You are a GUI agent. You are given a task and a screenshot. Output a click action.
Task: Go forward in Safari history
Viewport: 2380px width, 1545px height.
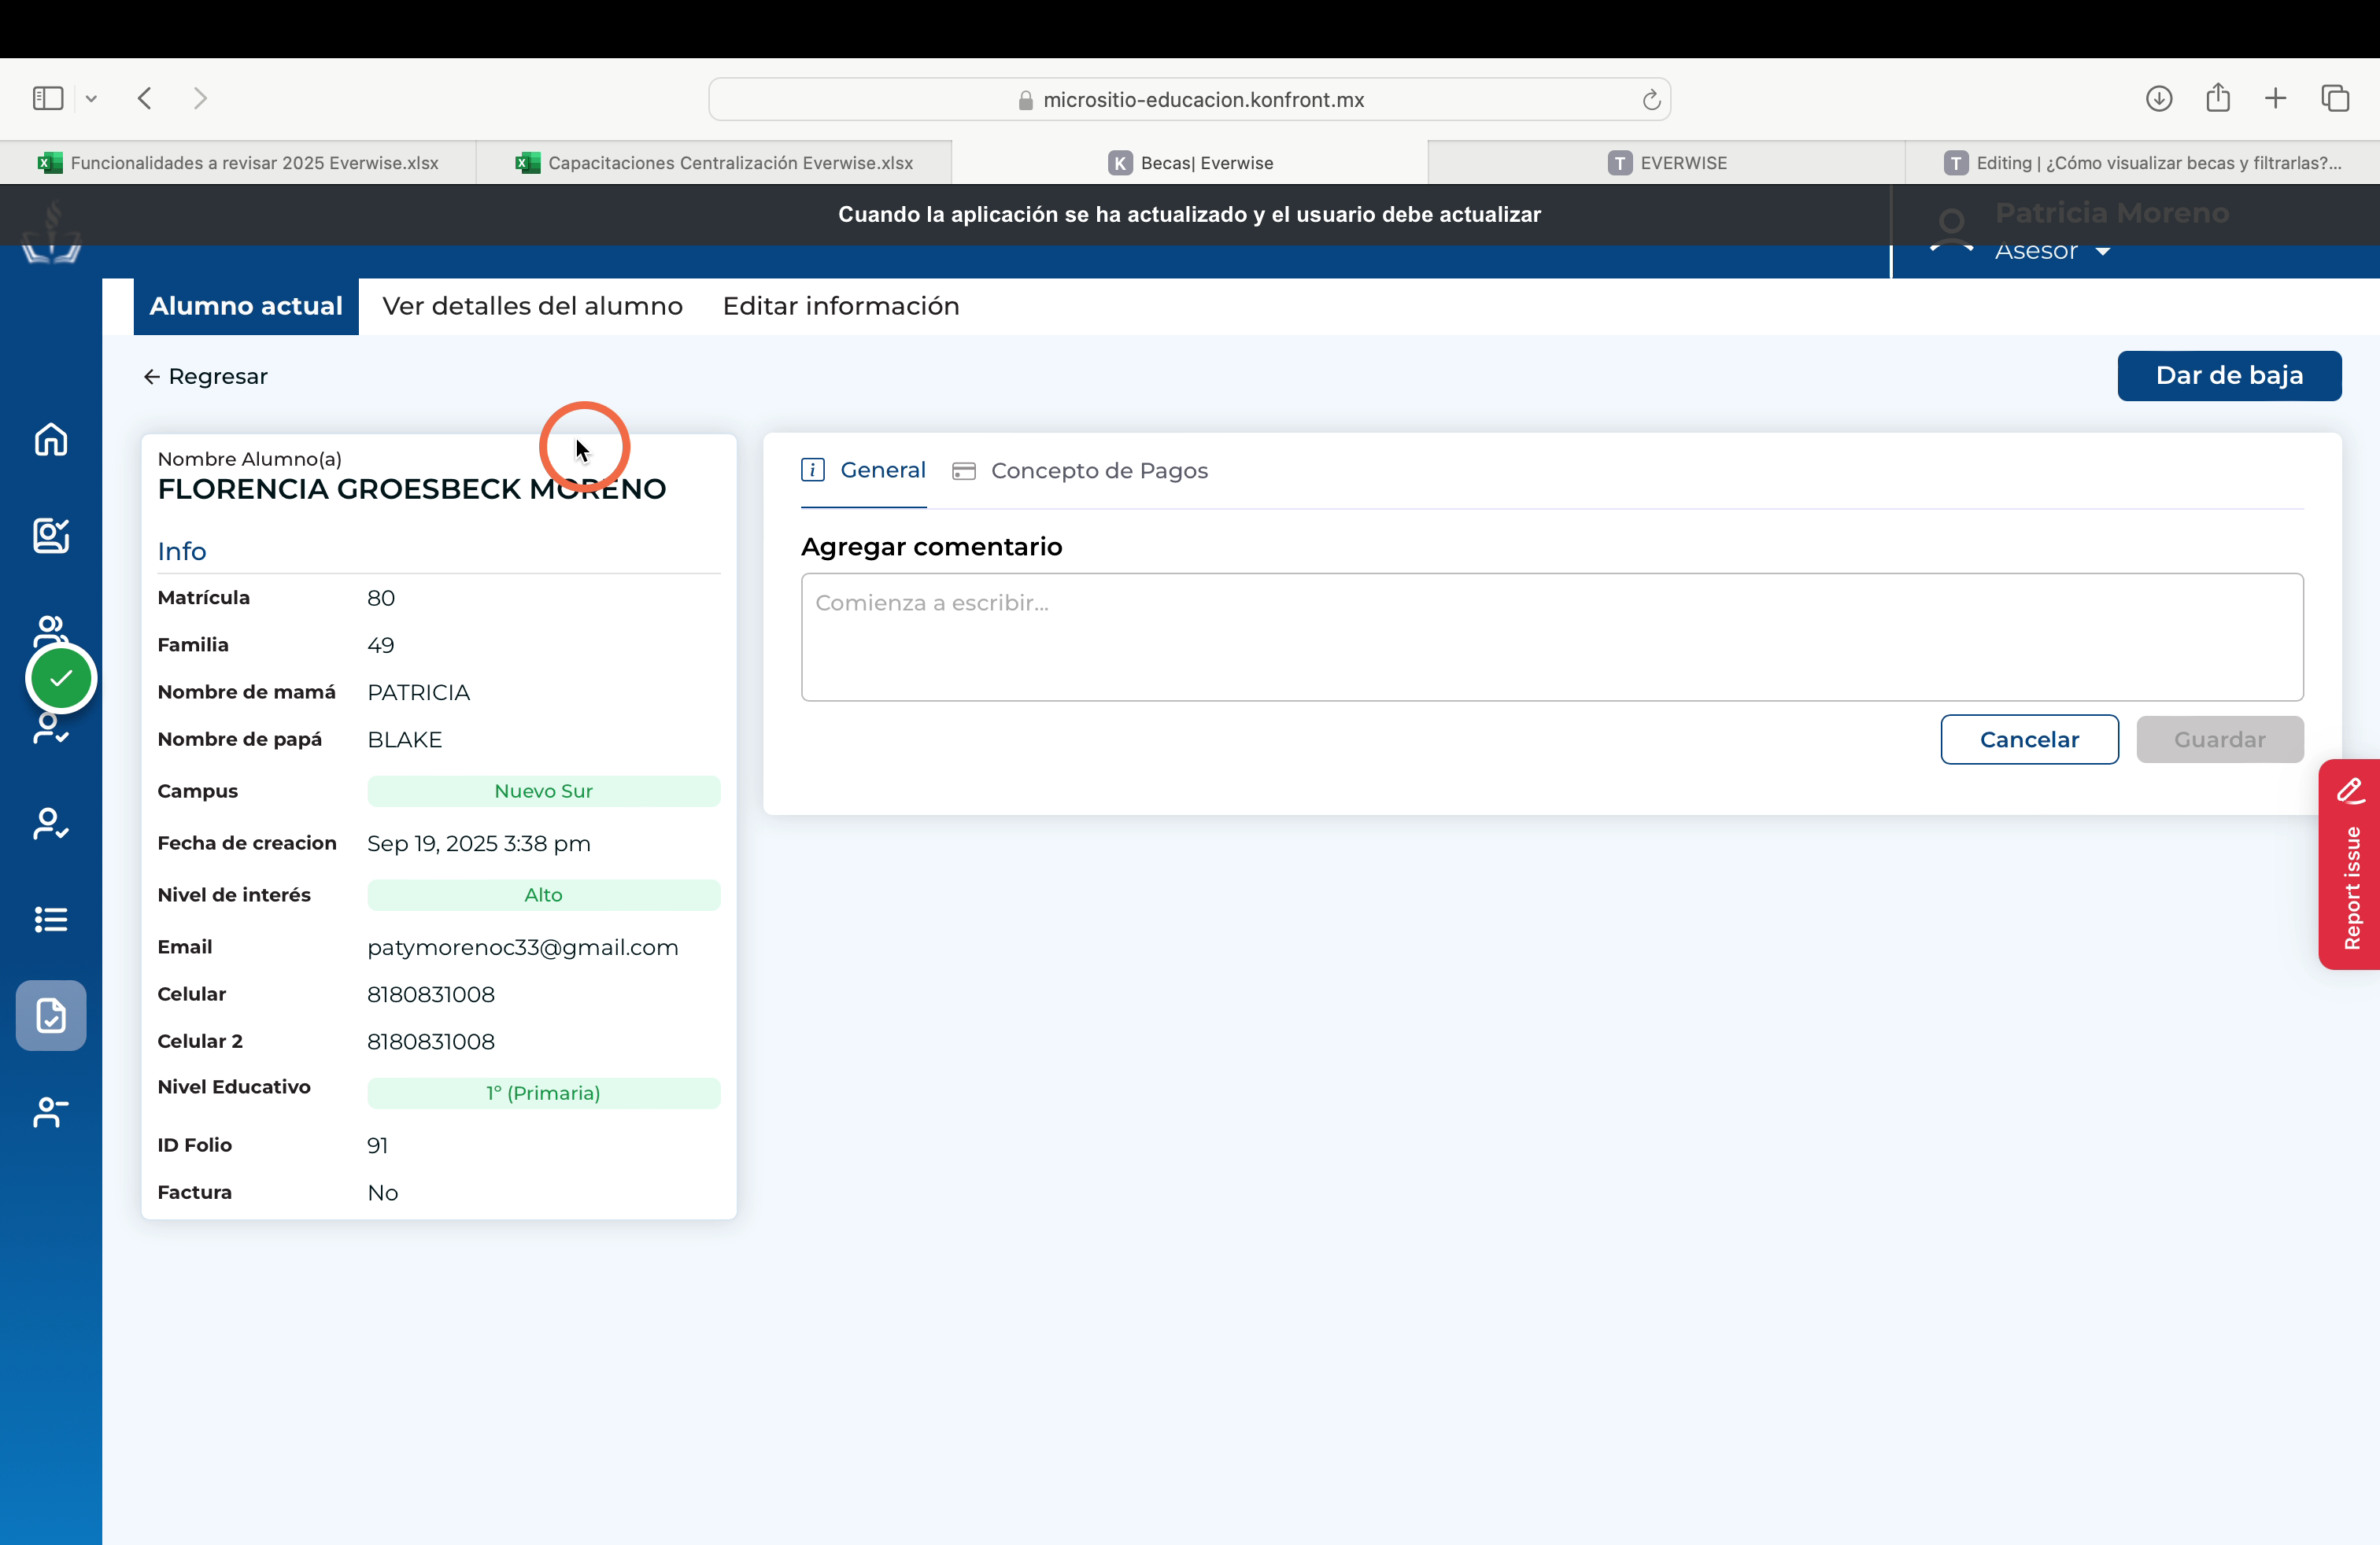[x=200, y=98]
